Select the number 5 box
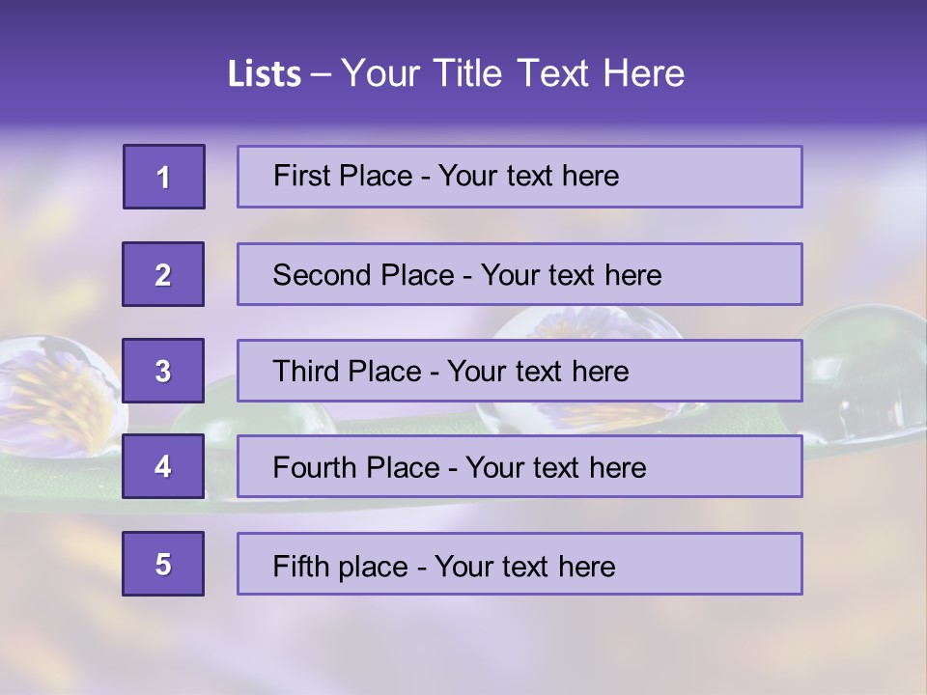The width and height of the screenshot is (927, 695). pyautogui.click(x=163, y=564)
